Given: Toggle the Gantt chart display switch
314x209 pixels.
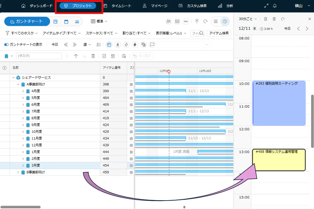Looking at the screenshot, I should 6,45.
